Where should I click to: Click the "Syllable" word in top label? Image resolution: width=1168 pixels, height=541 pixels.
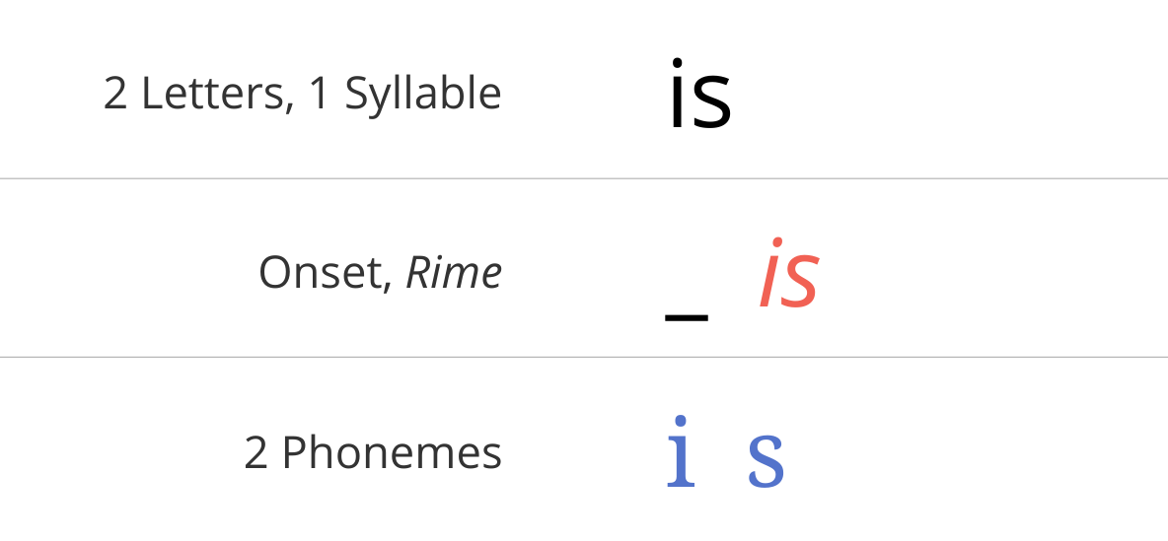coord(423,95)
